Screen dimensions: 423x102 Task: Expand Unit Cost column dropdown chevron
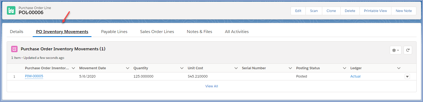tap(236, 68)
